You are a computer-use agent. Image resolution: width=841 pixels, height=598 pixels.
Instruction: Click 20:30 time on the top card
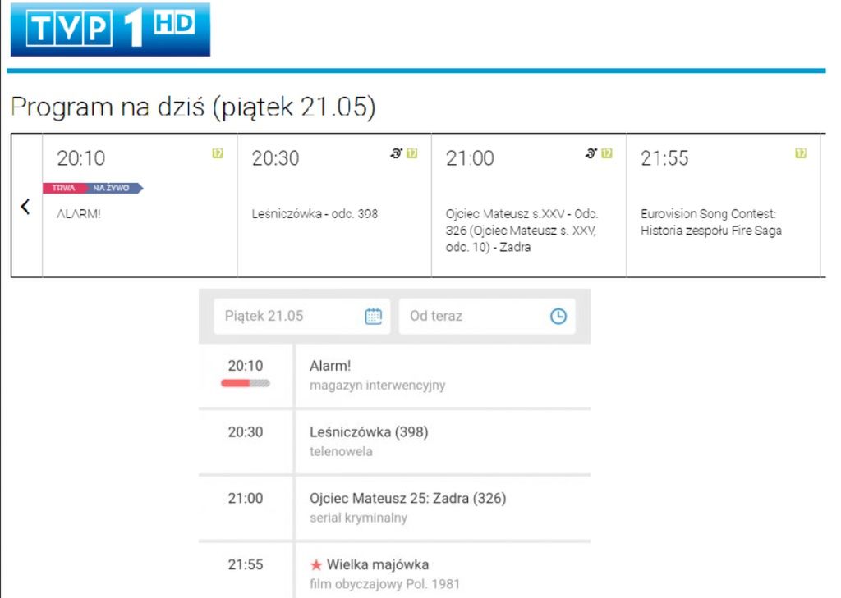tap(275, 158)
